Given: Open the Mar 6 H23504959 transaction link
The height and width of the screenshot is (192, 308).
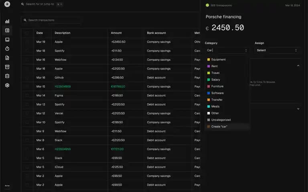Looking at the screenshot, I should tap(63, 149).
